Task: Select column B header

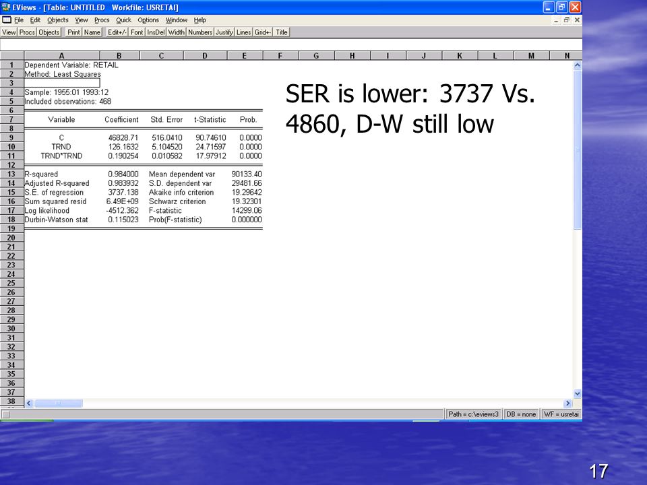Action: tap(119, 56)
